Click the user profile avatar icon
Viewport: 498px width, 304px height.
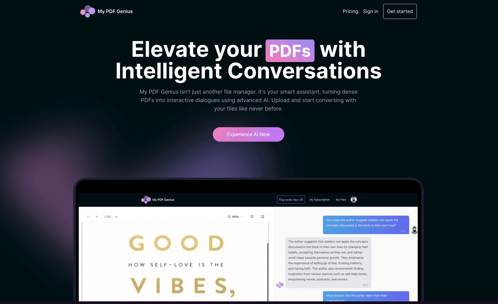[x=354, y=199]
